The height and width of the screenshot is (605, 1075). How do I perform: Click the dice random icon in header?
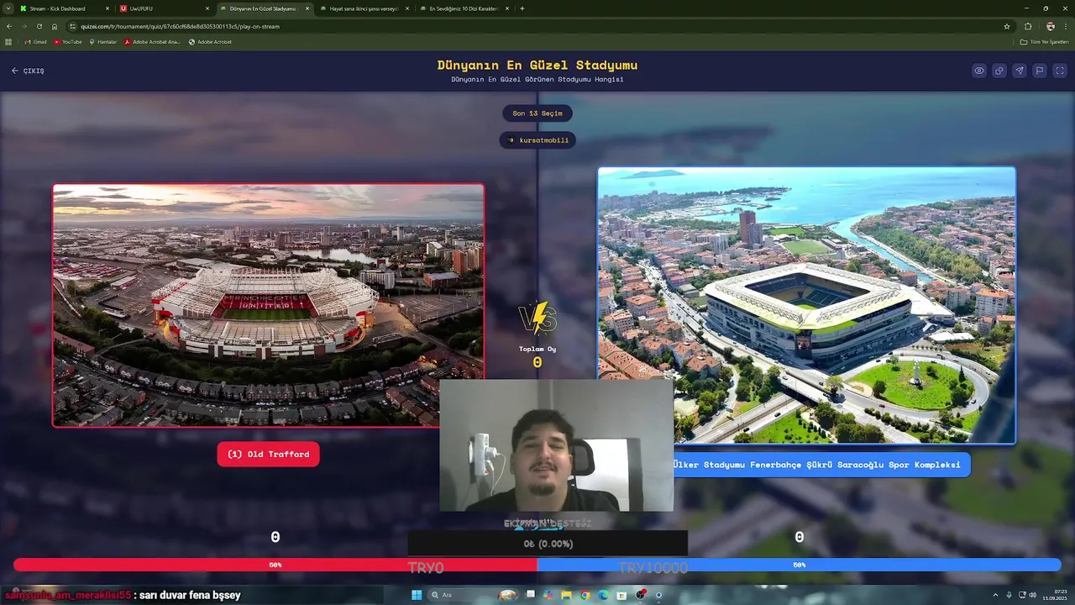point(999,71)
